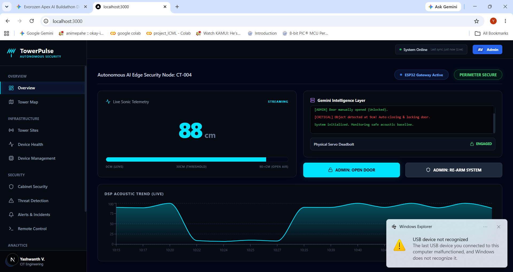Click the ESP32 Gateway Active badge
The height and width of the screenshot is (272, 513).
tap(421, 75)
